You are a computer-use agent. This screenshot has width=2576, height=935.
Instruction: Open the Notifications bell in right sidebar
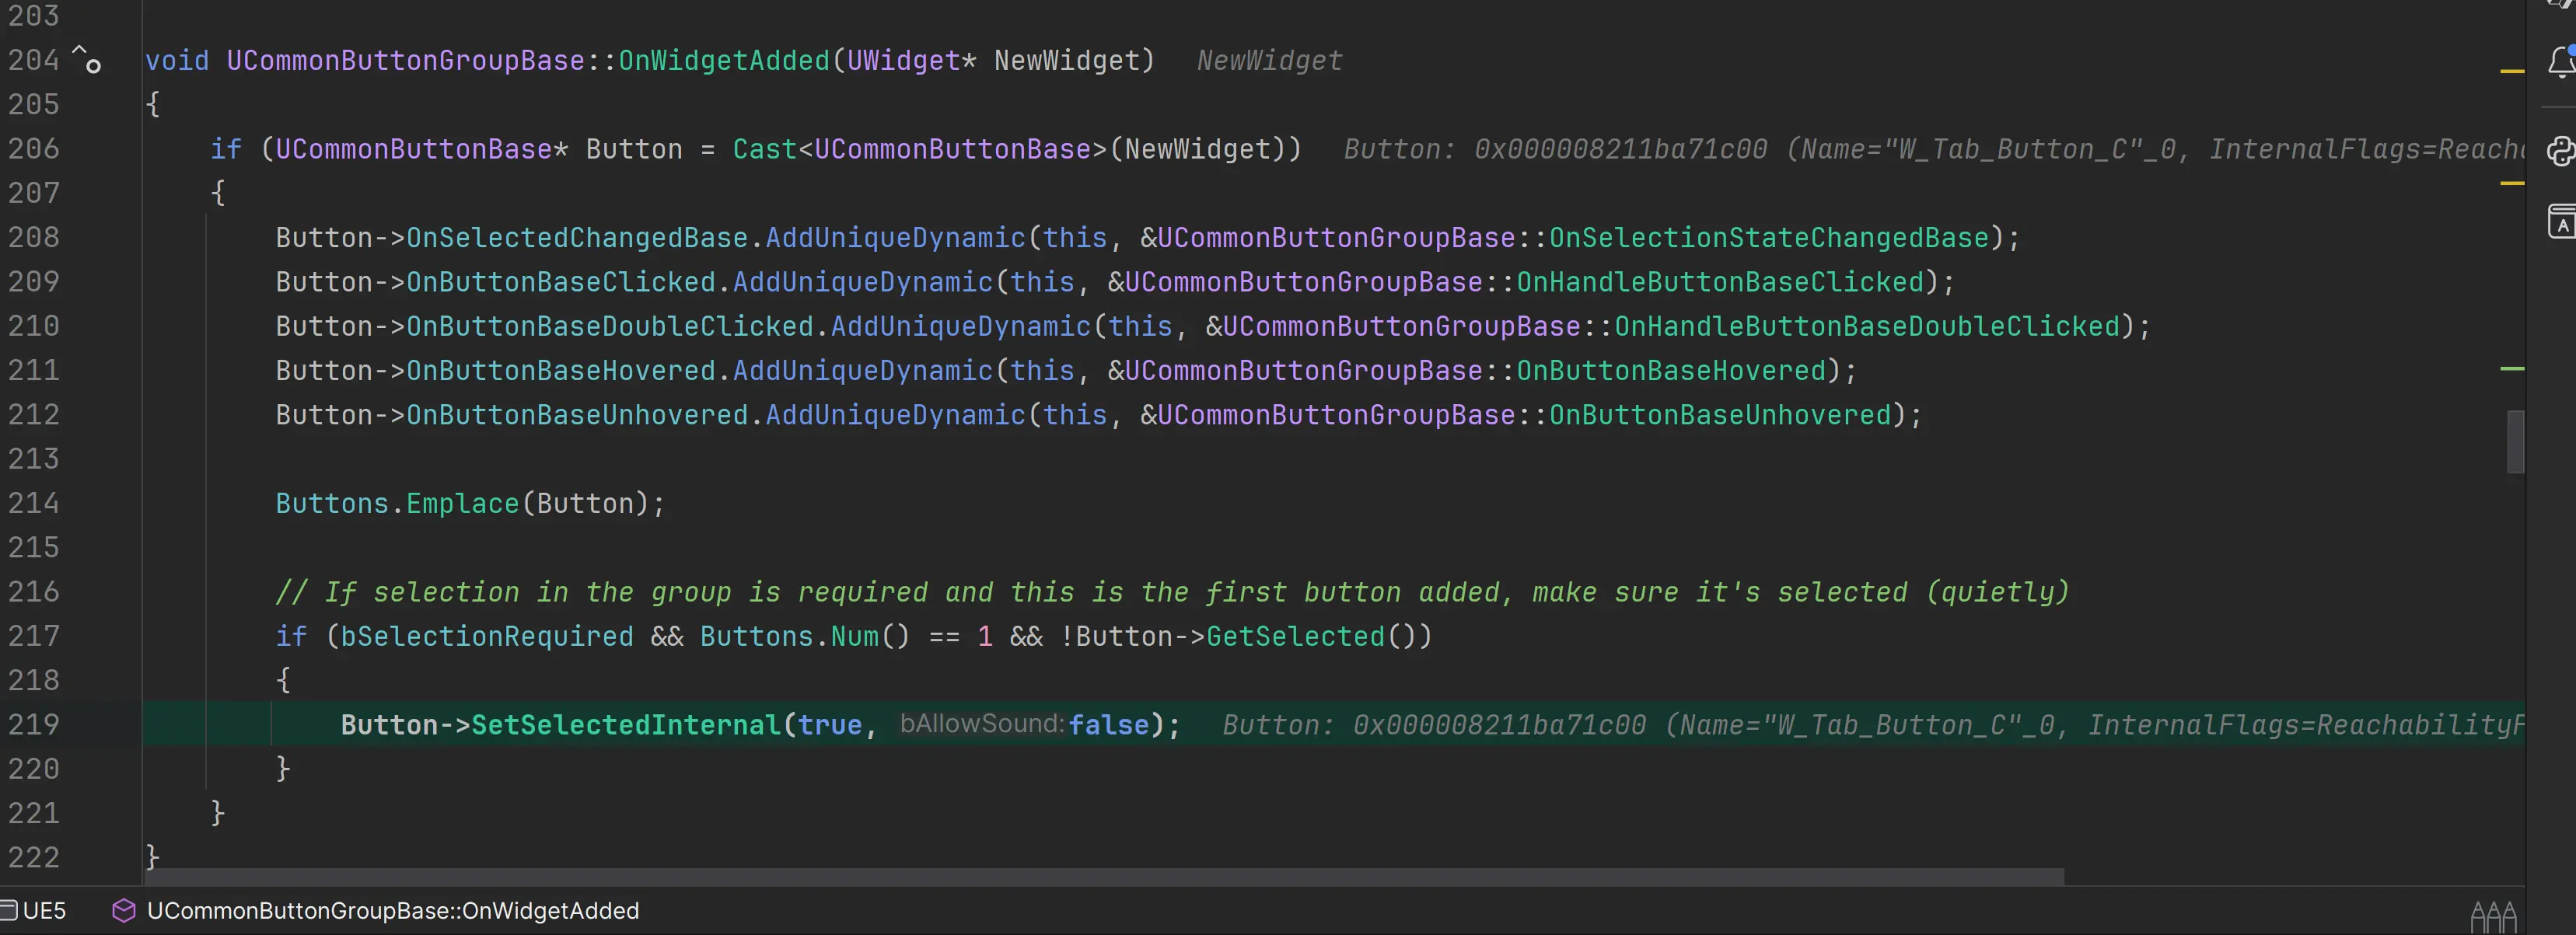point(2561,62)
